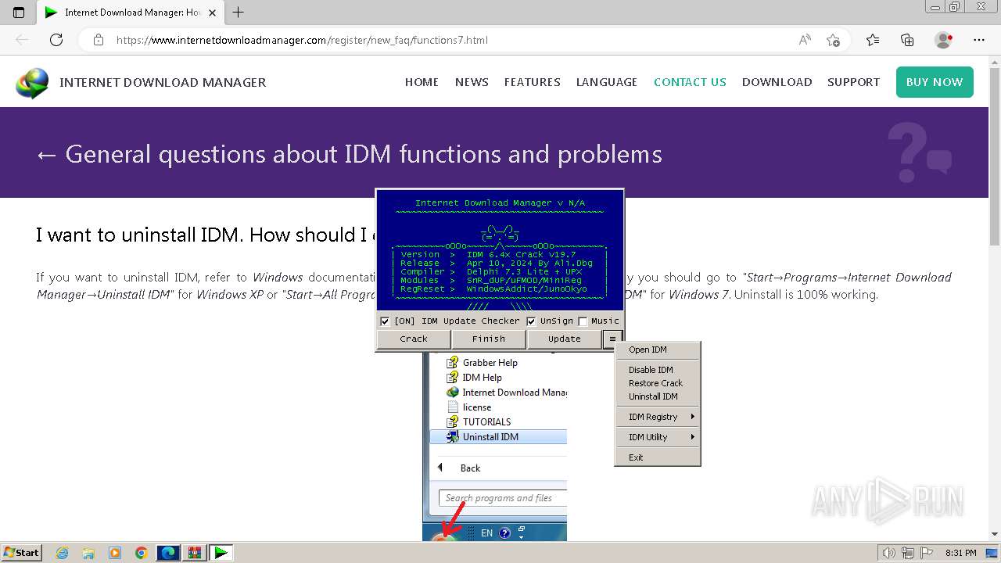
Task: View site information lock icon
Action: tap(99, 40)
